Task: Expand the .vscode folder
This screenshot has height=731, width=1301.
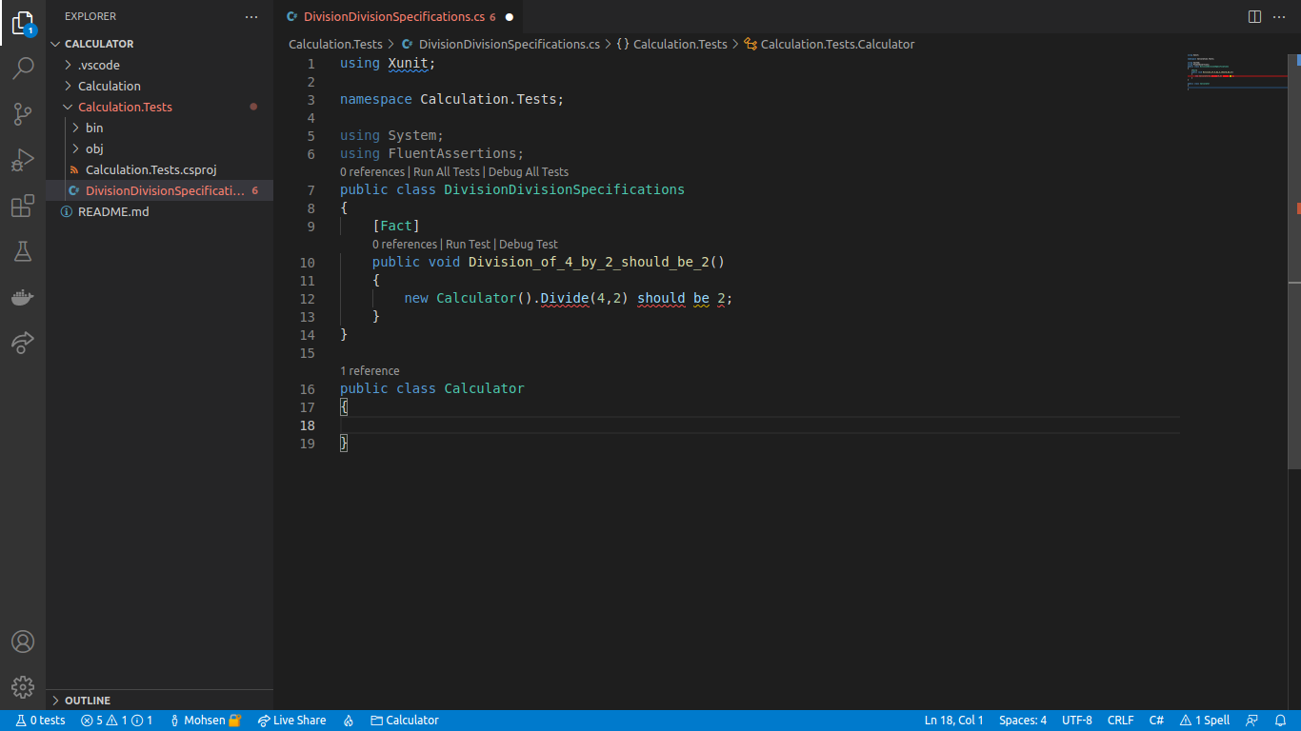Action: point(99,65)
